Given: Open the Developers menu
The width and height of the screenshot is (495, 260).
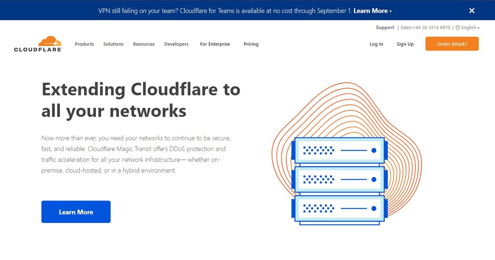Looking at the screenshot, I should tap(176, 44).
